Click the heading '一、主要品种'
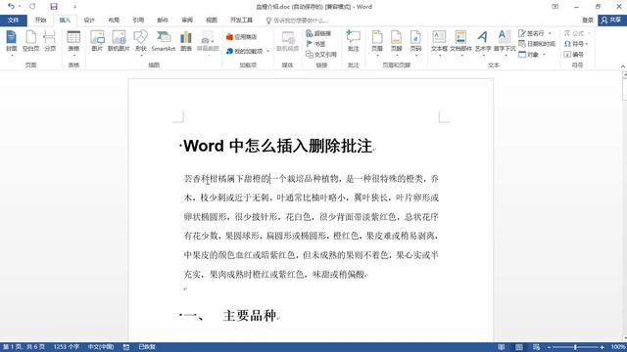627x352 pixels. pos(230,315)
